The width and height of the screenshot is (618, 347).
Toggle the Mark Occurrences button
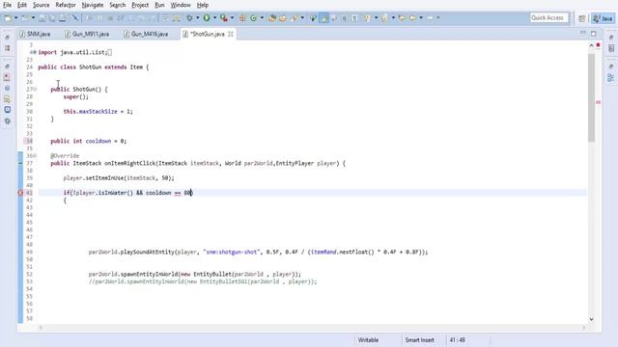(x=323, y=18)
